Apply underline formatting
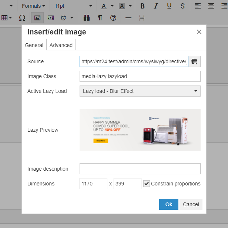Screen dimensions: 228x228 (x=169, y=6)
